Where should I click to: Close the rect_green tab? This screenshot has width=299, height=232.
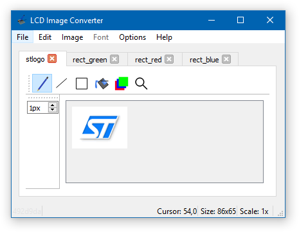pyautogui.click(x=114, y=59)
